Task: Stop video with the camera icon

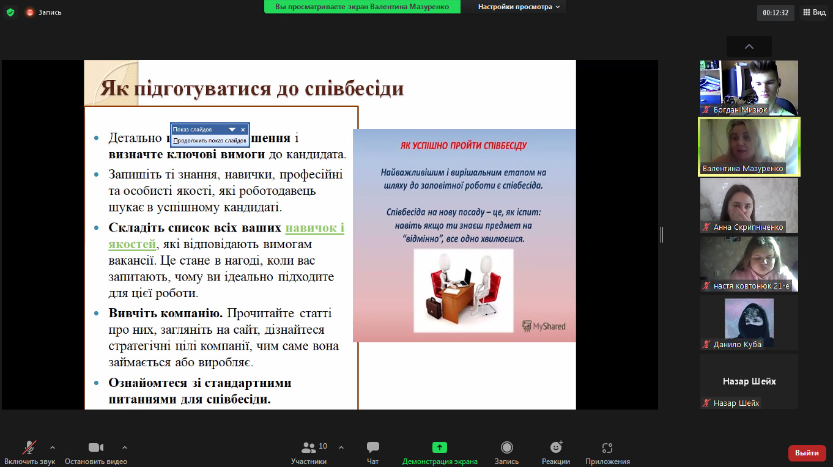Action: coord(96,447)
